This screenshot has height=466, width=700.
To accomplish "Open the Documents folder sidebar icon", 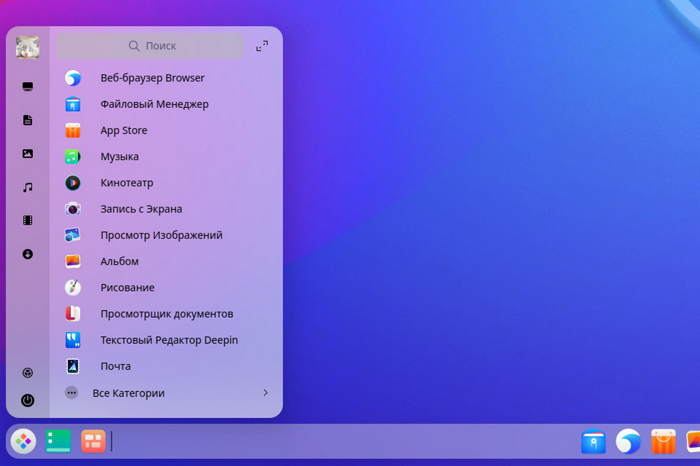I will 28,120.
